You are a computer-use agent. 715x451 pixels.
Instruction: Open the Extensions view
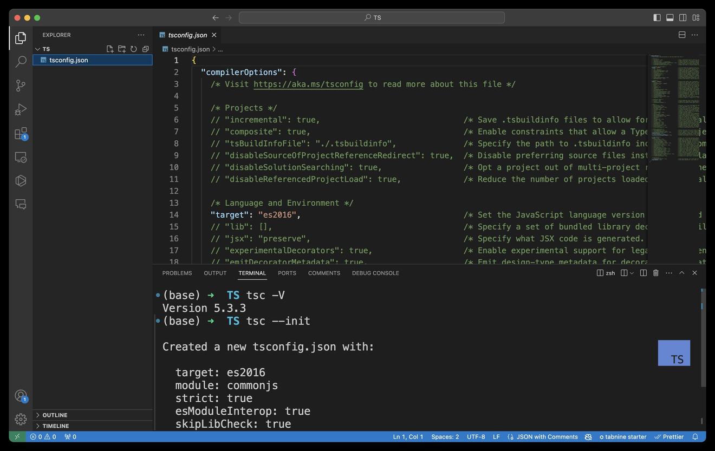21,133
